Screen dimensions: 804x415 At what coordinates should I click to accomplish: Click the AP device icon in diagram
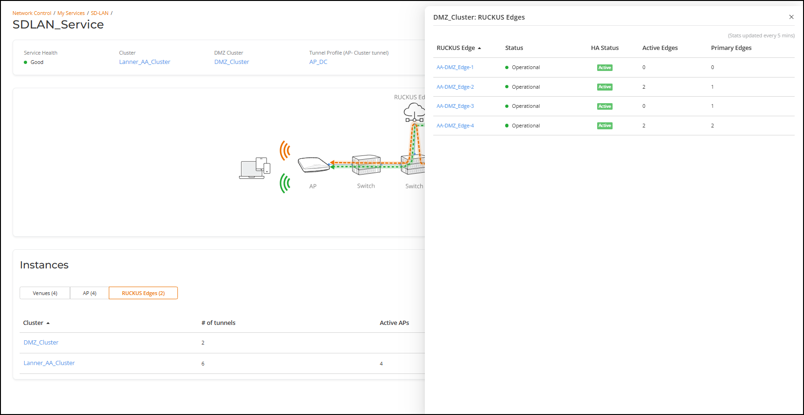click(x=313, y=165)
